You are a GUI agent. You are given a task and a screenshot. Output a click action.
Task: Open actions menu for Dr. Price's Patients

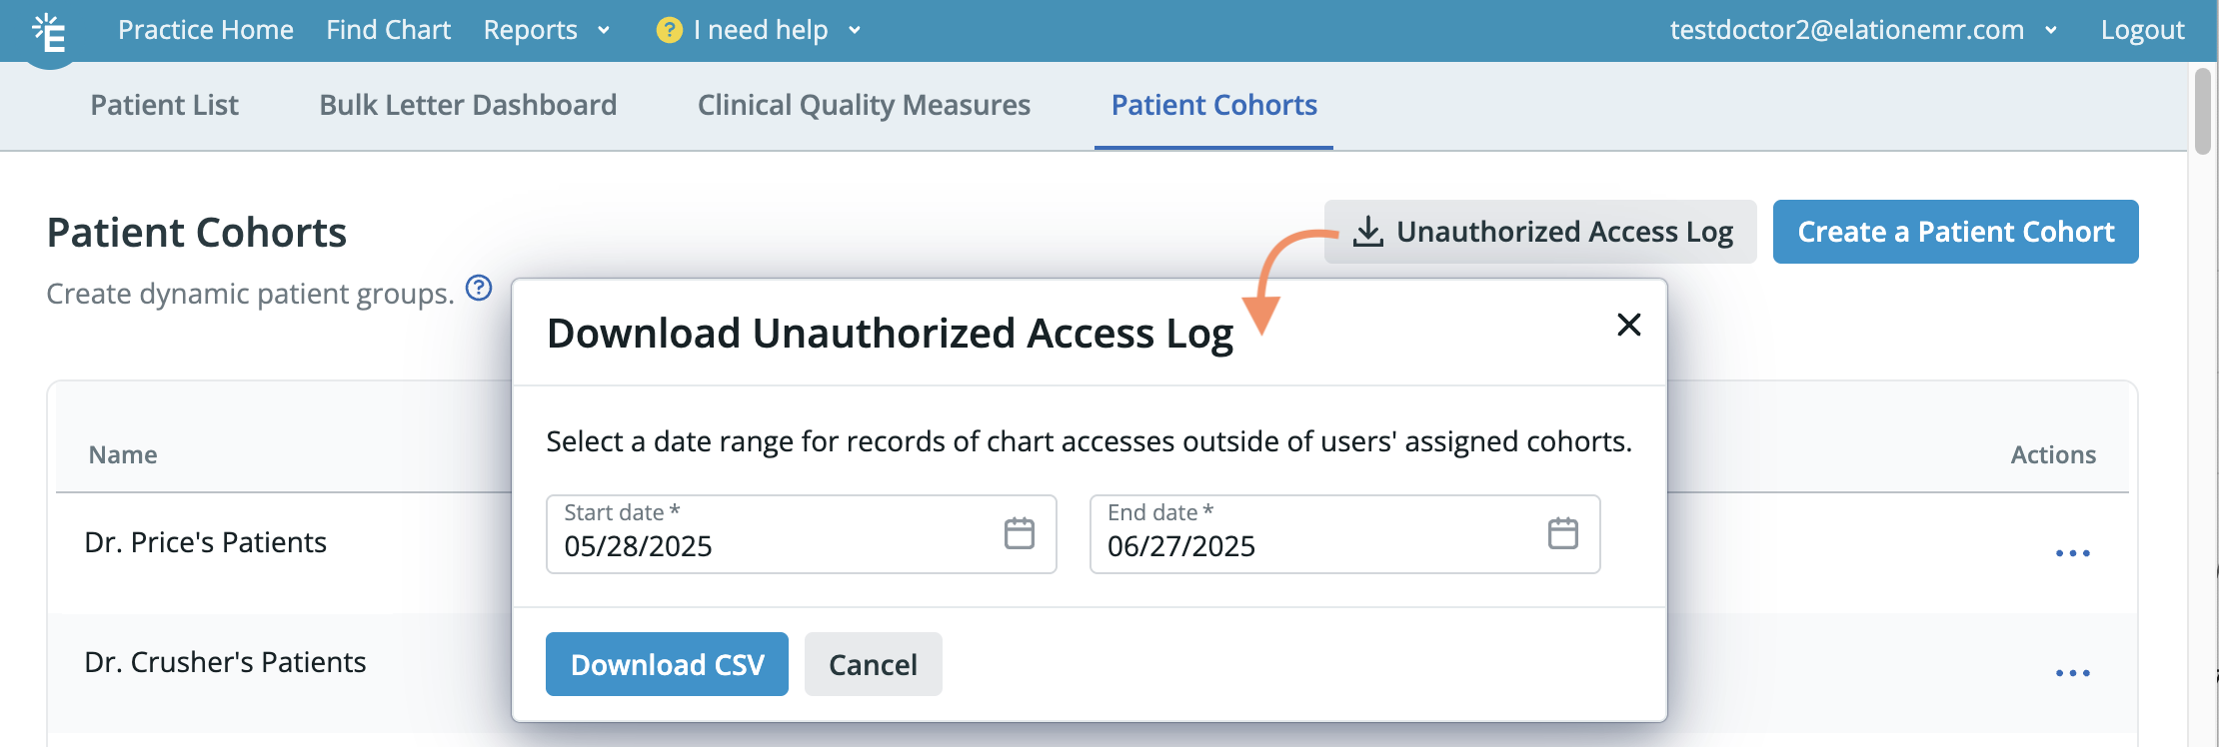coord(2072,553)
